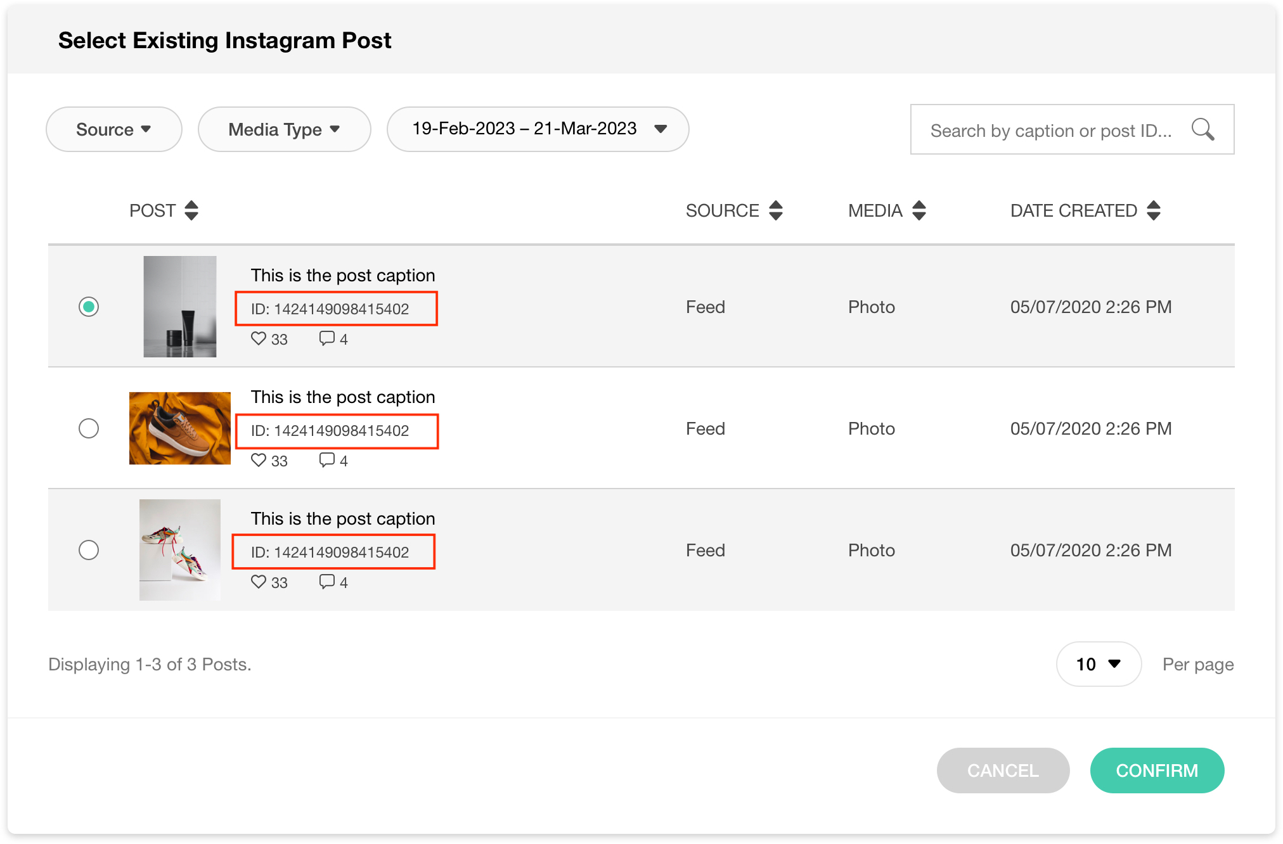Click the heart icon on the sneaker post
This screenshot has height=844, width=1283.
pos(258,460)
